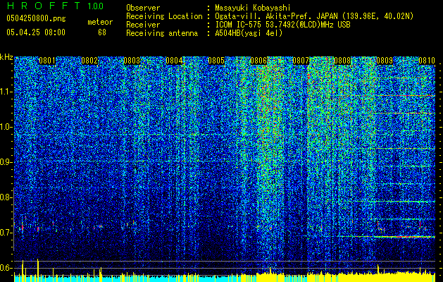The image size is (443, 282).
Task: Click the Receiving Location label
Action: point(164,16)
